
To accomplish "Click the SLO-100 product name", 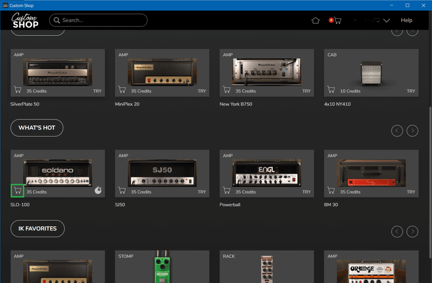I will click(x=20, y=205).
